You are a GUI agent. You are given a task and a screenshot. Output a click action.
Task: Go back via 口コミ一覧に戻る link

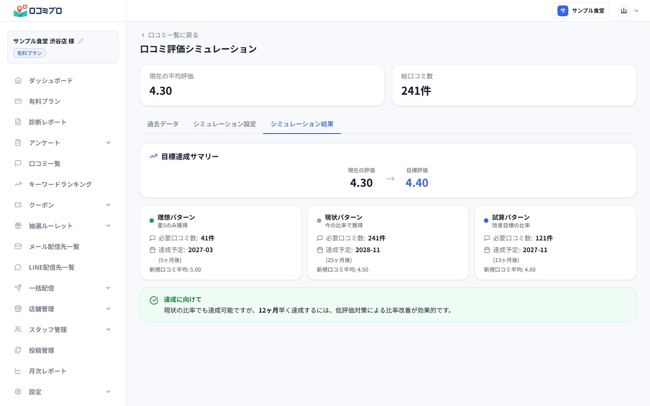coord(170,35)
